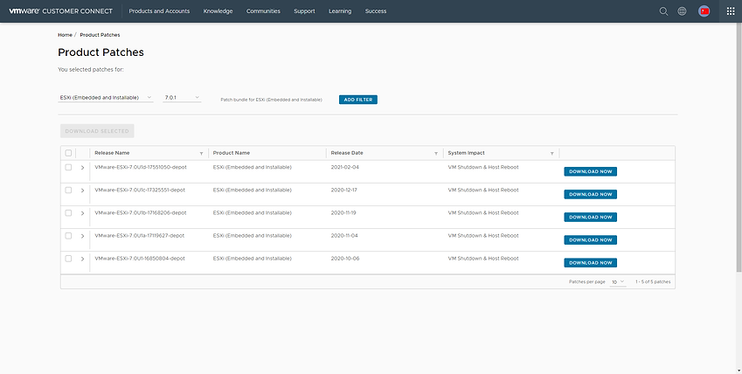This screenshot has height=374, width=742.
Task: Open the globe language selector
Action: [x=682, y=11]
